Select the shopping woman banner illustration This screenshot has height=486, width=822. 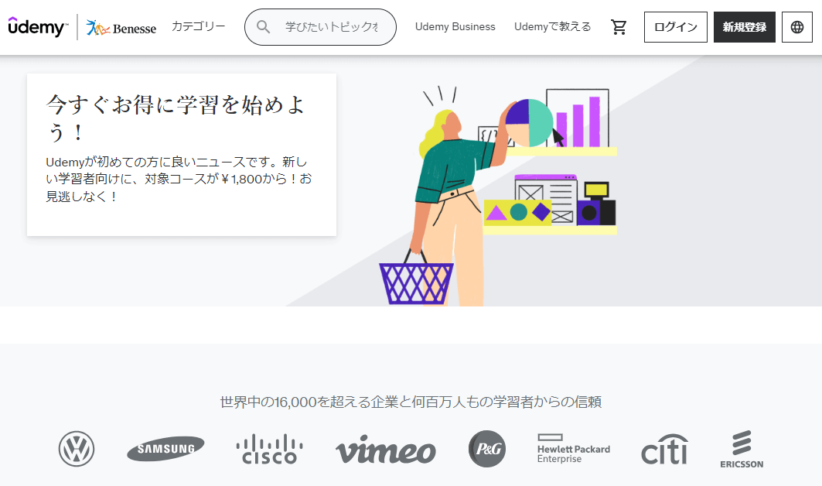498,196
